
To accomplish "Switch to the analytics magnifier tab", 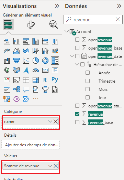I will (53, 24).
